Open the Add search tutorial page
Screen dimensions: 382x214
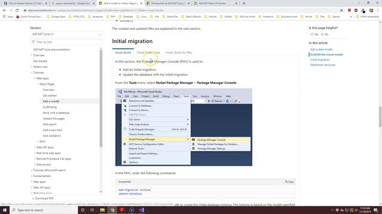(x=50, y=124)
